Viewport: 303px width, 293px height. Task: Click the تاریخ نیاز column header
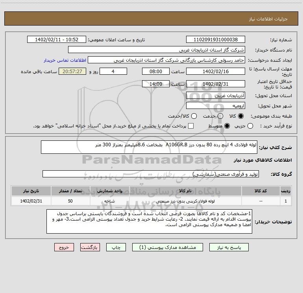[31, 191]
